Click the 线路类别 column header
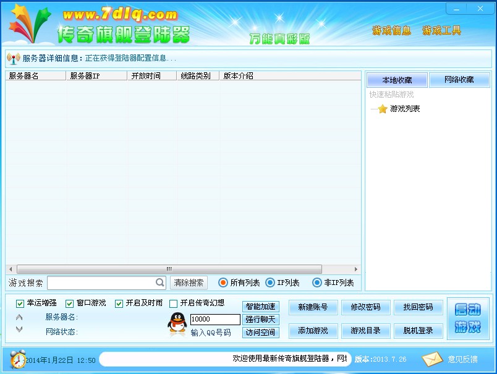497x374 pixels. [198, 76]
